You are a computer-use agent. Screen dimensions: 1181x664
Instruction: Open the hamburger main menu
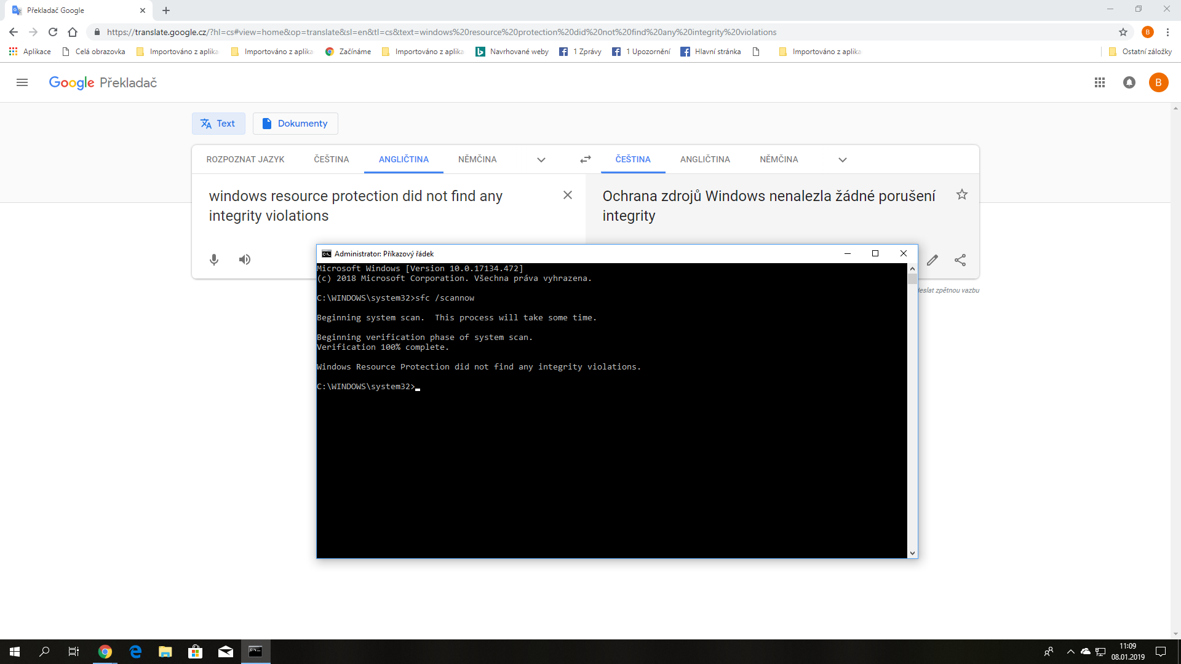22,82
